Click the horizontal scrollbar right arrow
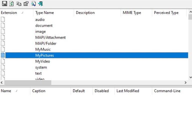Screen dimensions: 192x118 click(x=185, y=83)
